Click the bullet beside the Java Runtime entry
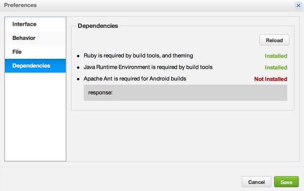 click(78, 68)
